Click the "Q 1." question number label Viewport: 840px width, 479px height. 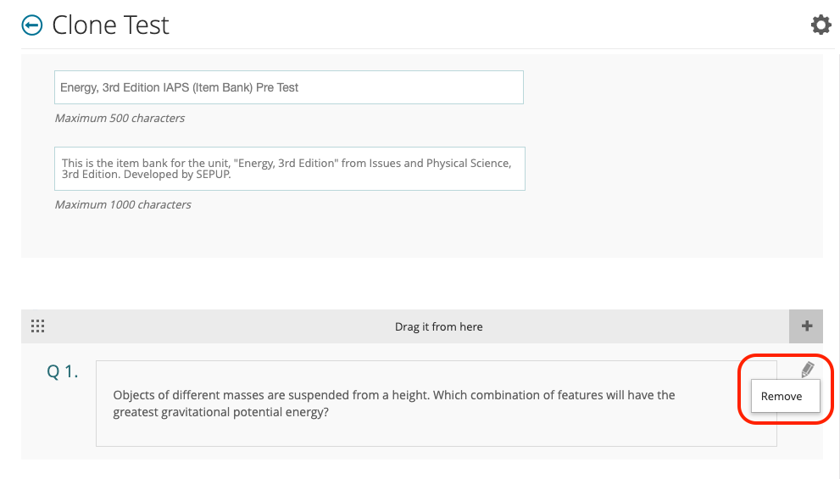click(63, 371)
